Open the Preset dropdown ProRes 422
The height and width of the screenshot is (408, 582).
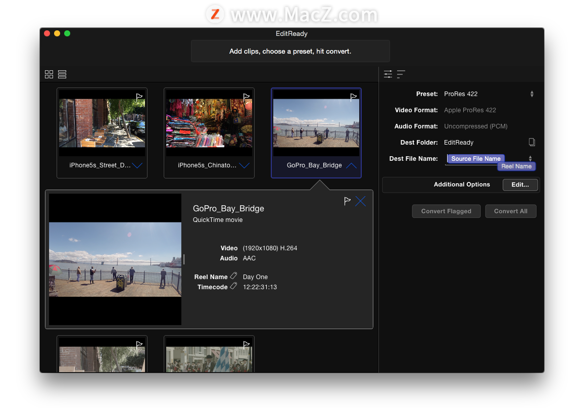point(489,94)
